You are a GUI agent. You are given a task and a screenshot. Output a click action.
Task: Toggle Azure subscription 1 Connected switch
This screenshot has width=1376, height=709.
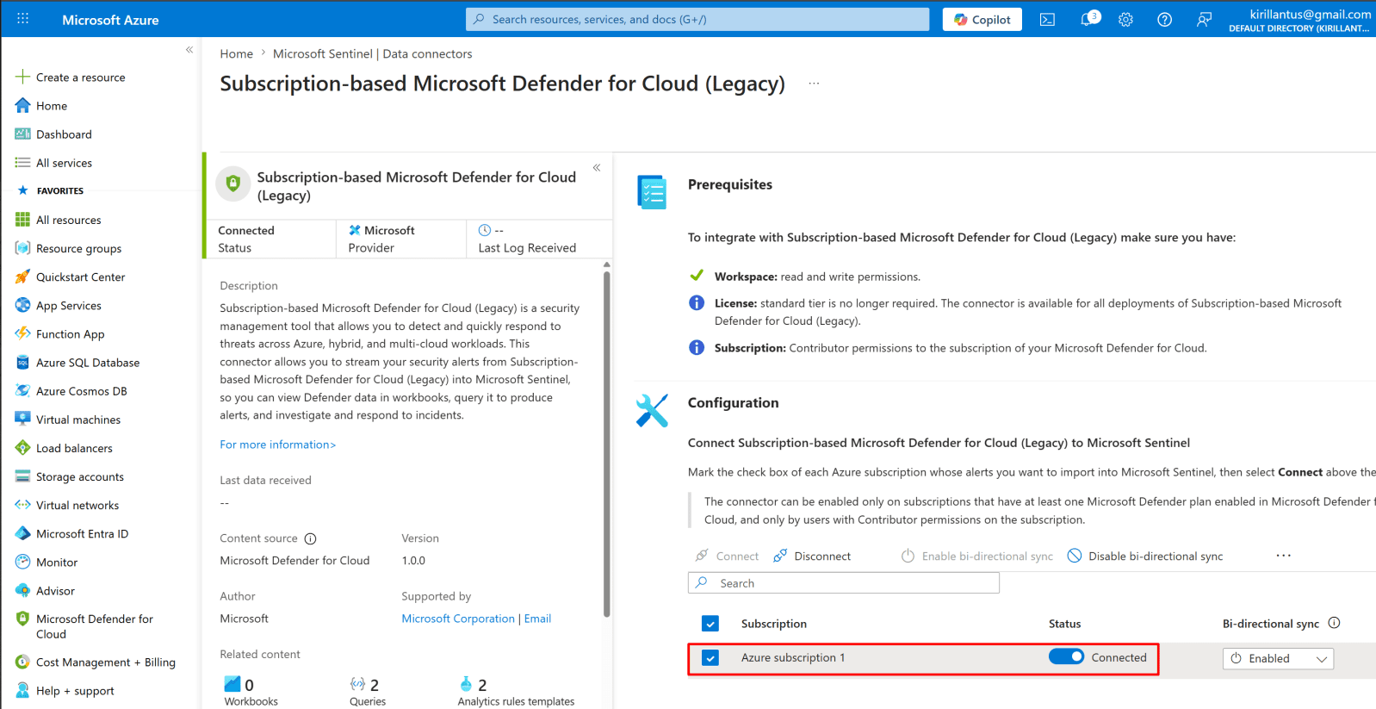[x=1066, y=656]
